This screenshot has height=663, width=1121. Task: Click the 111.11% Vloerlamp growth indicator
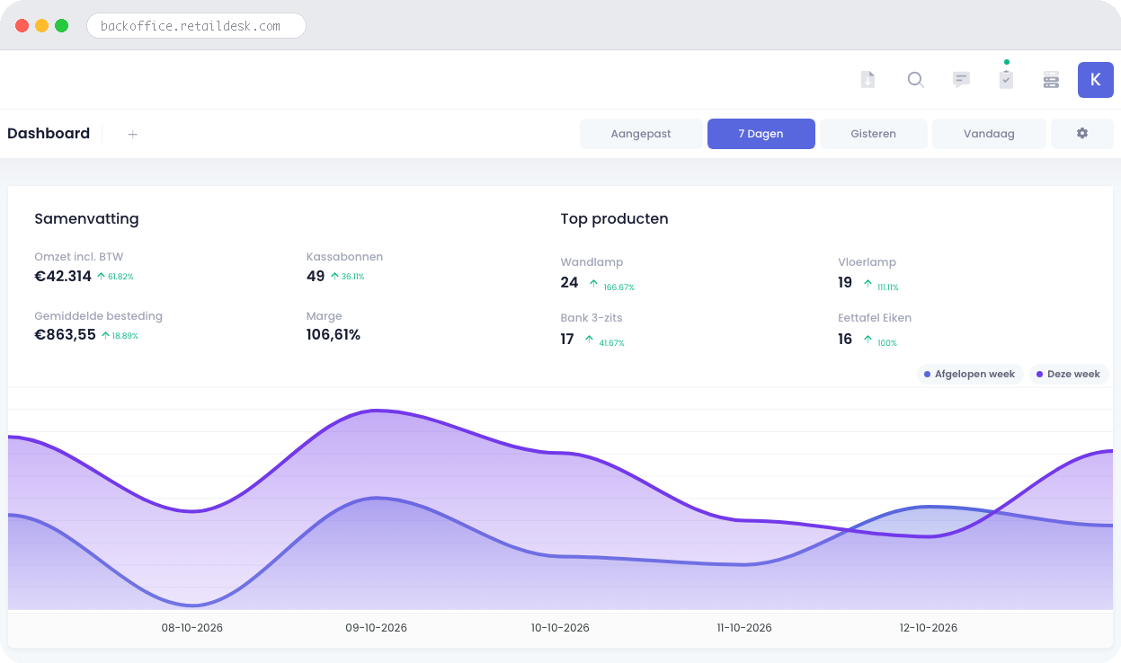click(881, 287)
